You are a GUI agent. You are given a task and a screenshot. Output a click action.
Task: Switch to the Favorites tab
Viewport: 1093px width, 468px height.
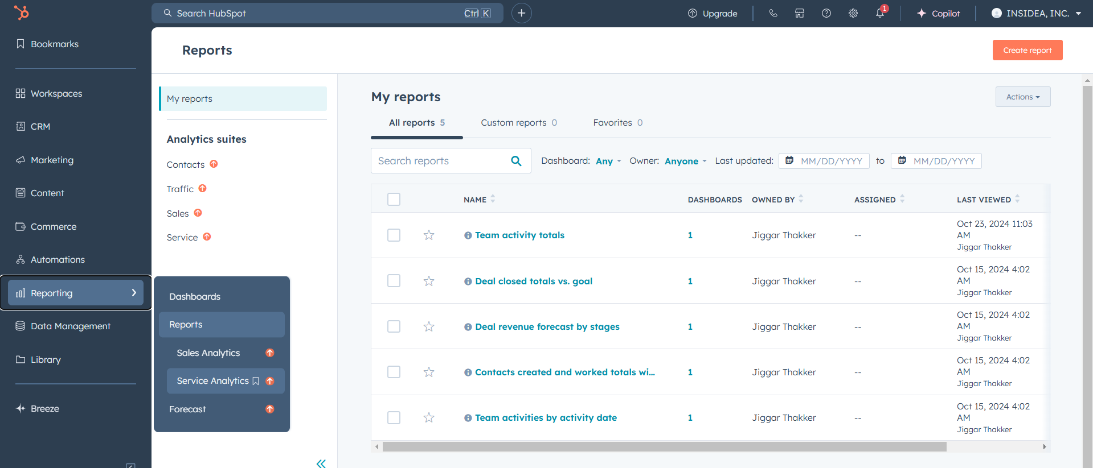tap(618, 122)
